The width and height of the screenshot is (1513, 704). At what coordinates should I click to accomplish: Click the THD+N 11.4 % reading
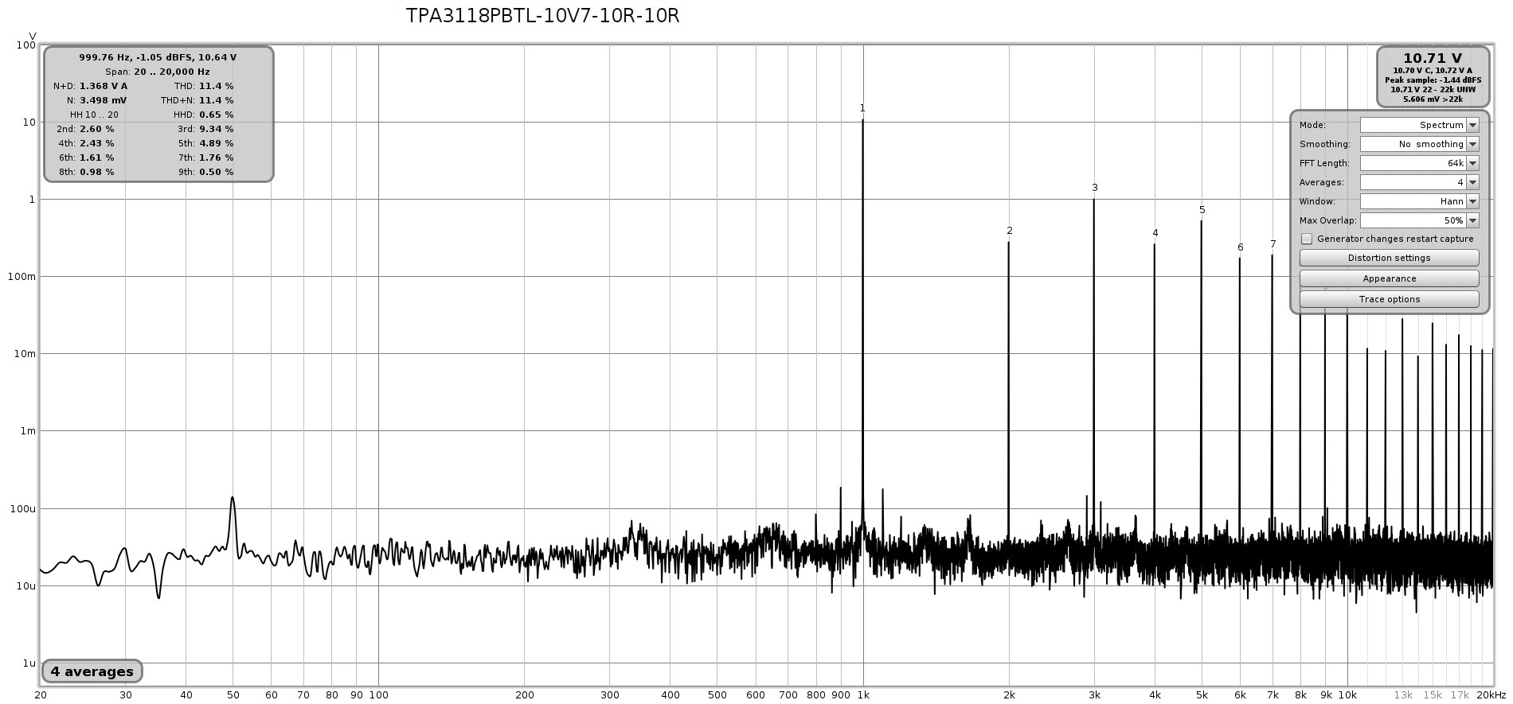(216, 100)
